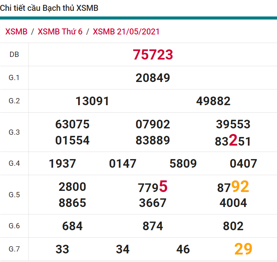The width and height of the screenshot is (277, 262).
Task: Click the G.5 number 4004
Action: 233,203
